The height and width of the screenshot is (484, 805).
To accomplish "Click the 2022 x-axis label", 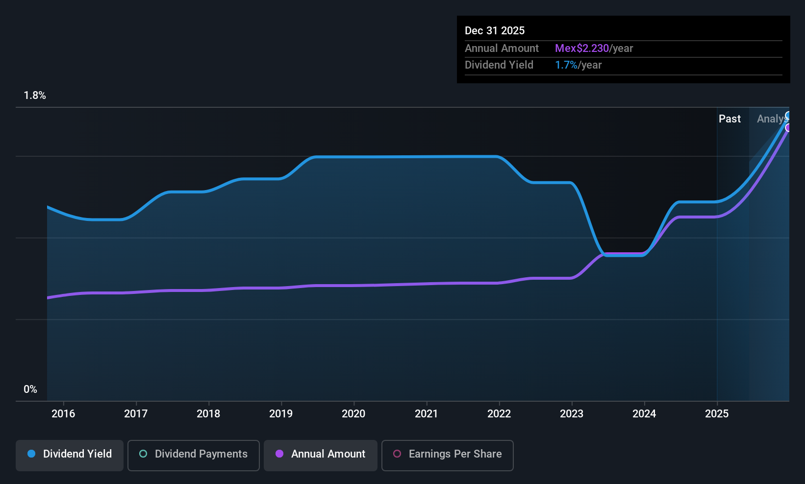I will point(499,413).
